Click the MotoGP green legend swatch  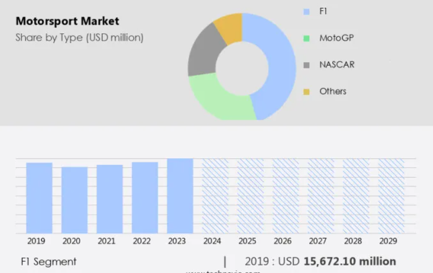306,39
